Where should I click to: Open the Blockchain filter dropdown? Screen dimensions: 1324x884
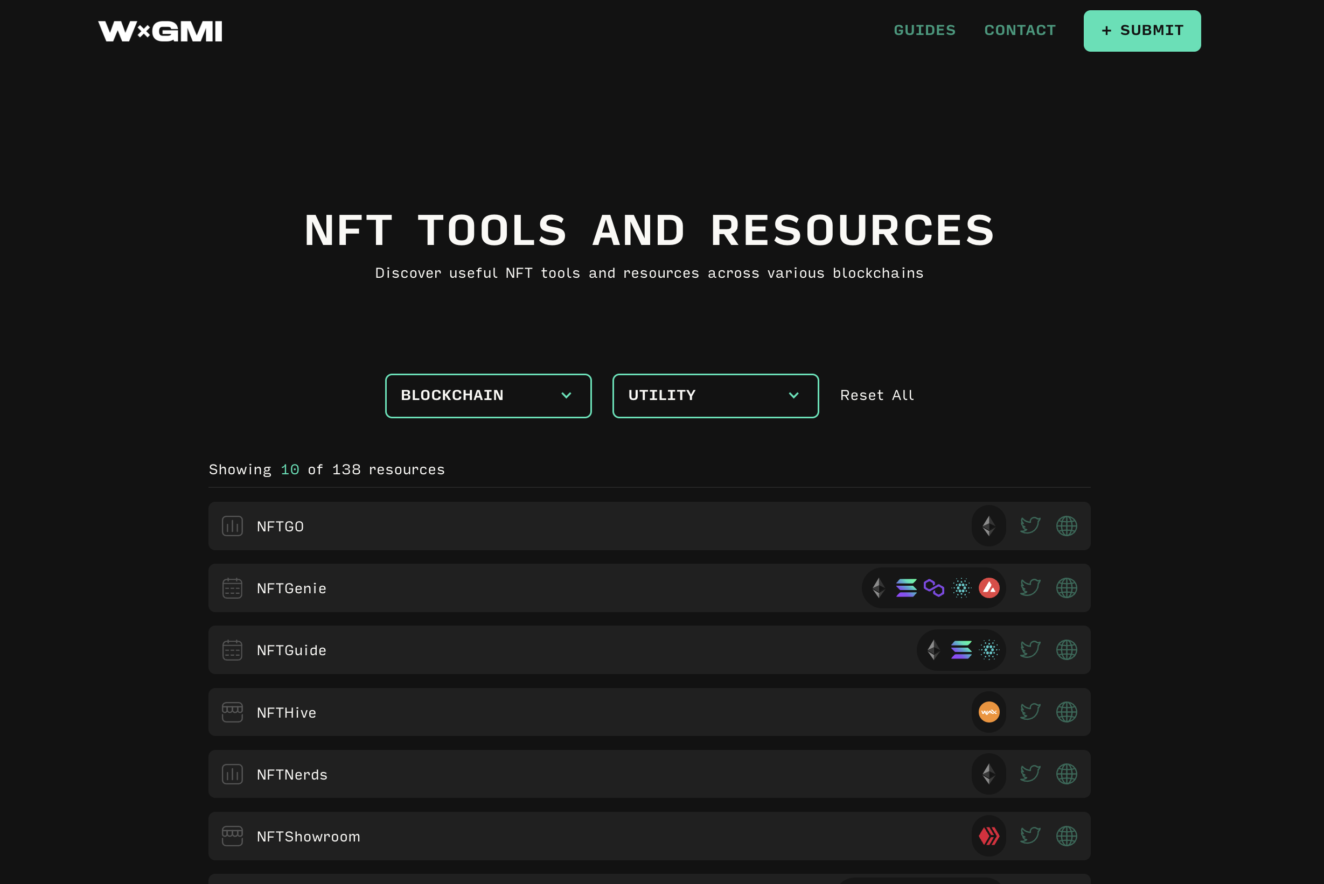(488, 396)
